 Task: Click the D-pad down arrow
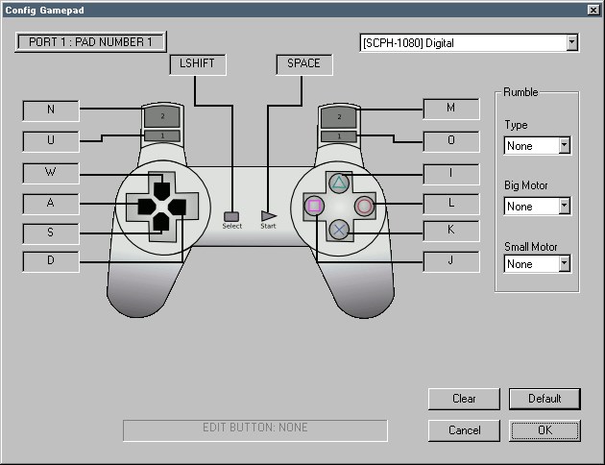161,222
